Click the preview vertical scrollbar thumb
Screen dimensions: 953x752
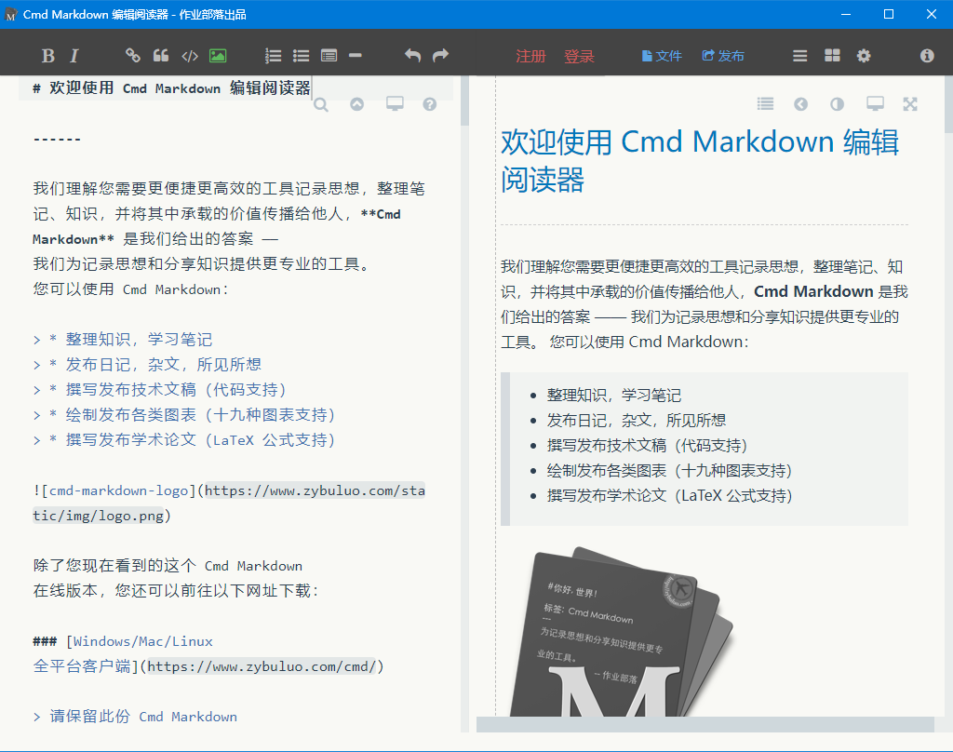[948, 104]
